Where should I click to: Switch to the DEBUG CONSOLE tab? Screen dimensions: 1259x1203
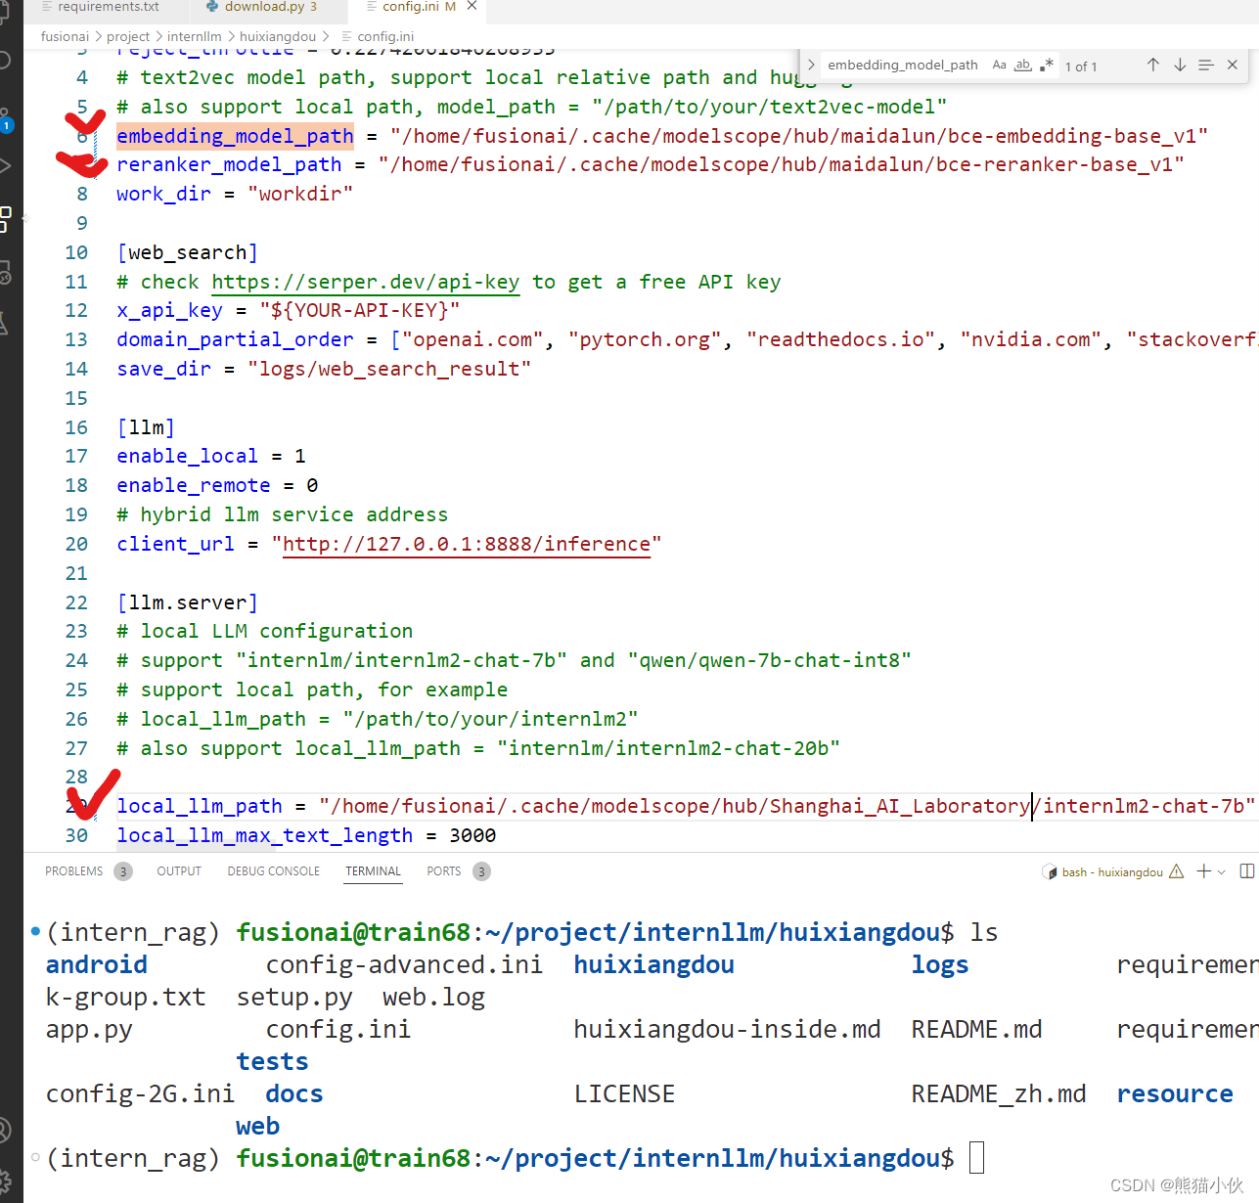pyautogui.click(x=274, y=871)
